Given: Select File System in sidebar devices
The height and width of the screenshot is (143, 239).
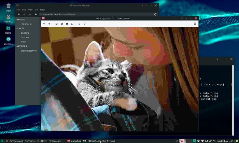Looking at the screenshot, I should pos(26,24).
